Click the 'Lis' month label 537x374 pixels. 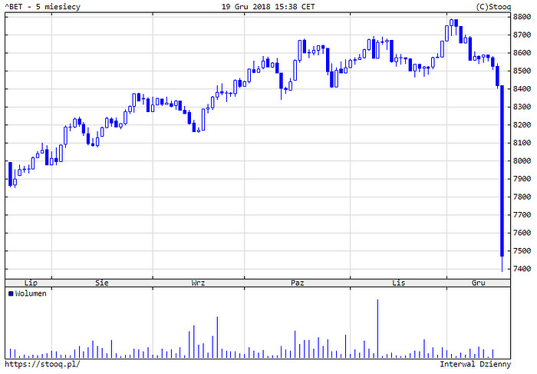(x=399, y=283)
